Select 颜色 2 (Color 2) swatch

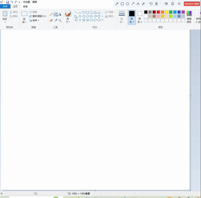click(140, 17)
